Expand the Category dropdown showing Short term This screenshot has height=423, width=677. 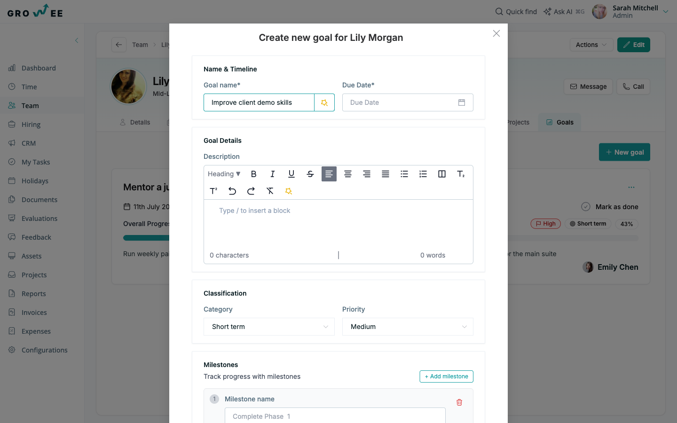(x=269, y=327)
